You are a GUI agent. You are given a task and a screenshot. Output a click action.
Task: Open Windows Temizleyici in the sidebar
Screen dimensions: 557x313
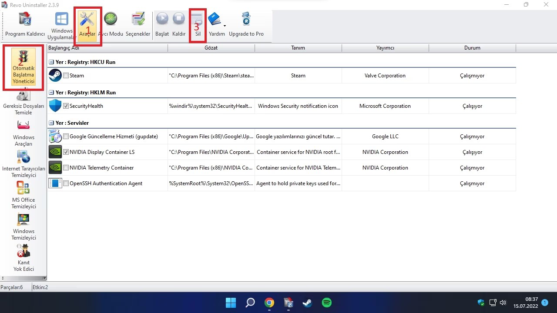(x=23, y=226)
